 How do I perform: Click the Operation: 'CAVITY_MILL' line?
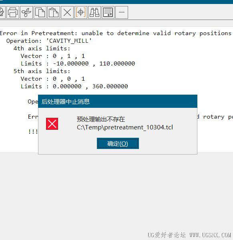pos(49,41)
